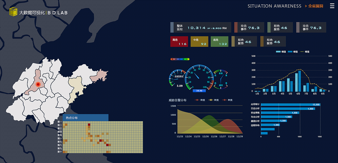Click the 漏洞分析 bar

[x=274, y=121]
